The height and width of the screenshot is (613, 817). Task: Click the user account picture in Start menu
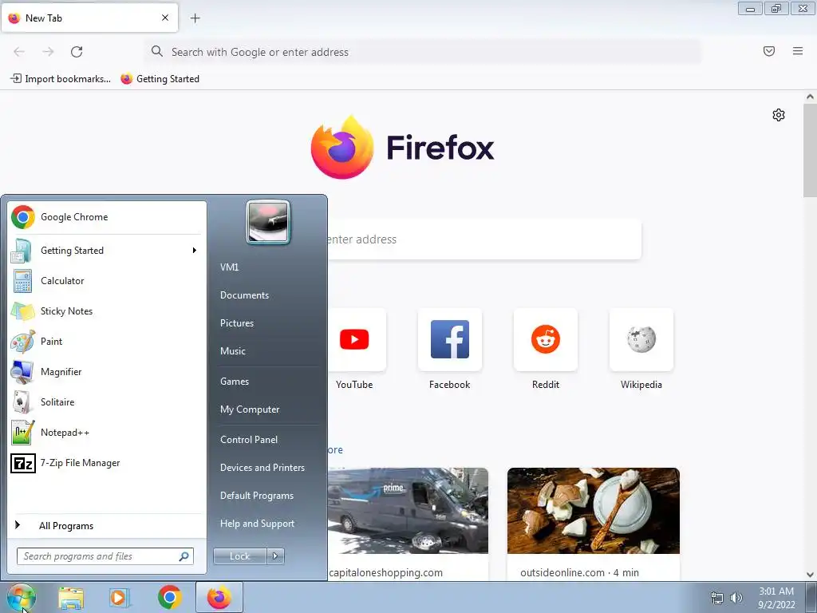[268, 222]
